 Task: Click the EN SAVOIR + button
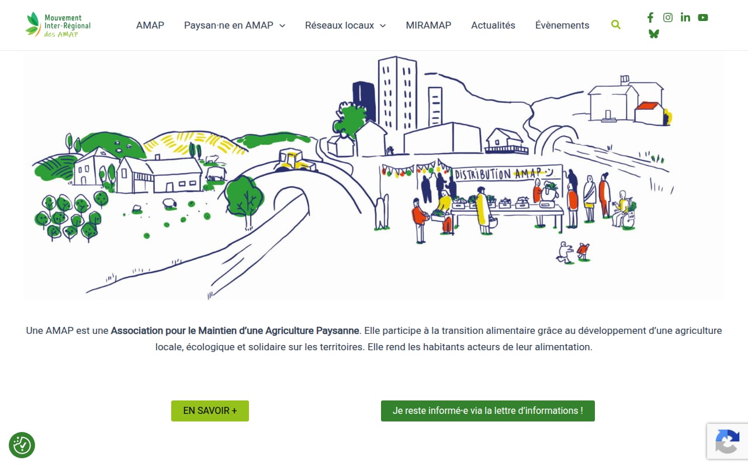[210, 411]
